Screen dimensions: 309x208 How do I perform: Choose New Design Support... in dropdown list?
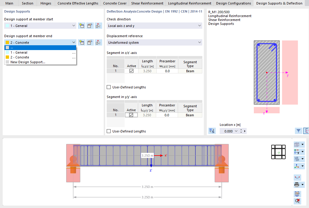pyautogui.click(x=40, y=62)
